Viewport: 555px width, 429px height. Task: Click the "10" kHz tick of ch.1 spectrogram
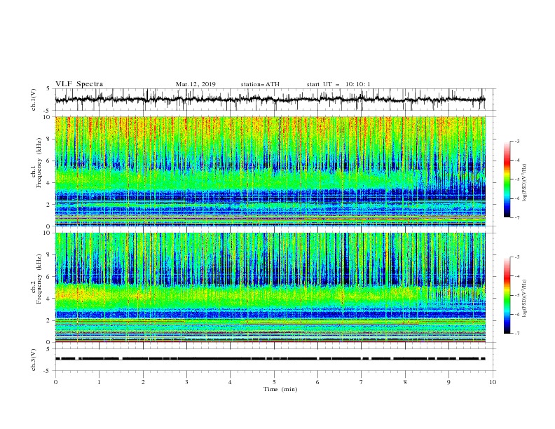pyautogui.click(x=48, y=117)
